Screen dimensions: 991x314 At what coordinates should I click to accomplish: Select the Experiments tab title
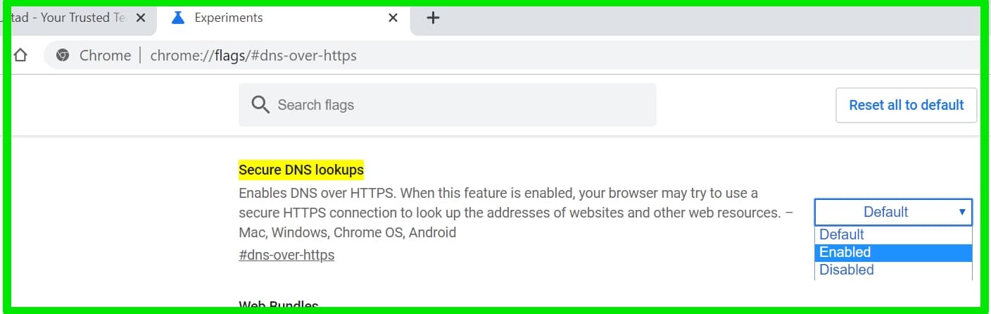point(229,18)
